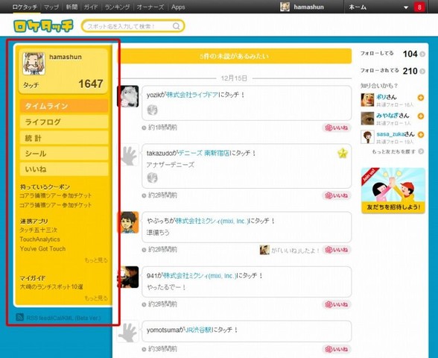Click takazudo's gray hand avatar
The height and width of the screenshot is (358, 438).
[128, 155]
